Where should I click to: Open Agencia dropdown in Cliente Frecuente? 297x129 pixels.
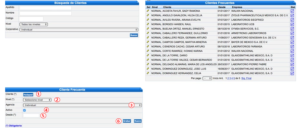click(x=82, y=105)
